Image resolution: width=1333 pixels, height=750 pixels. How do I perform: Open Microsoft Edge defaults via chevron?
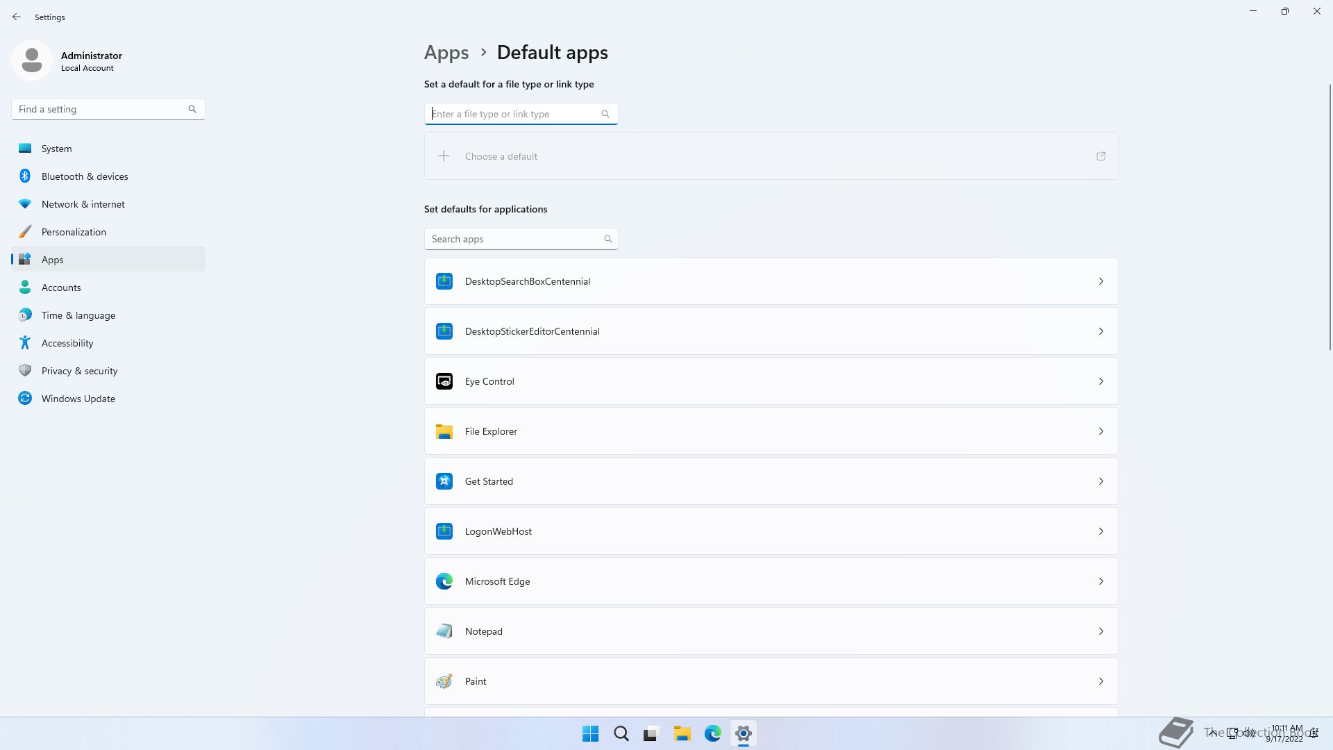pyautogui.click(x=1101, y=581)
